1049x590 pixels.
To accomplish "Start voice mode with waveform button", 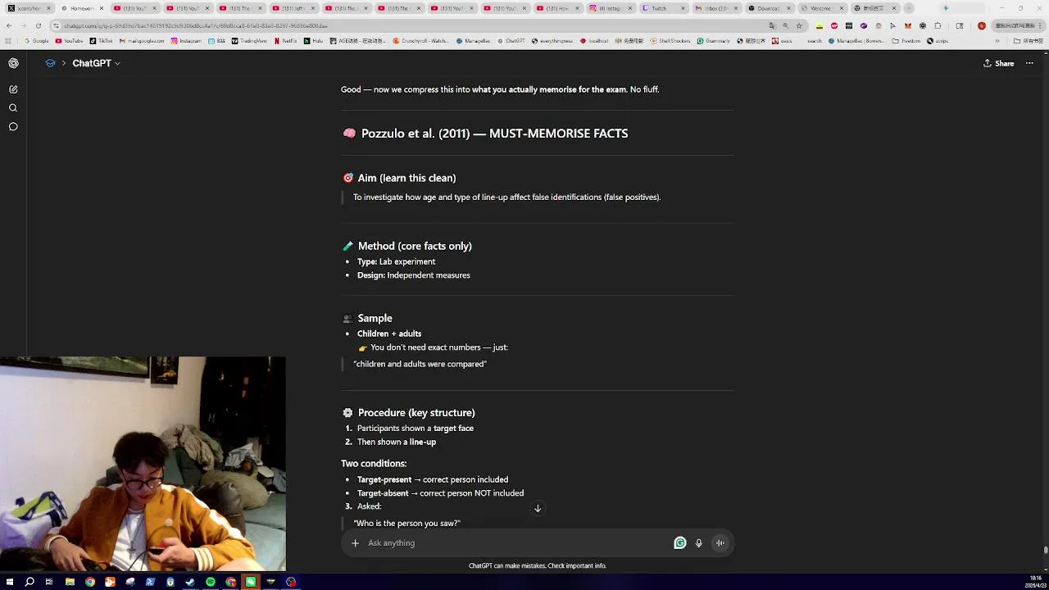I will click(720, 542).
